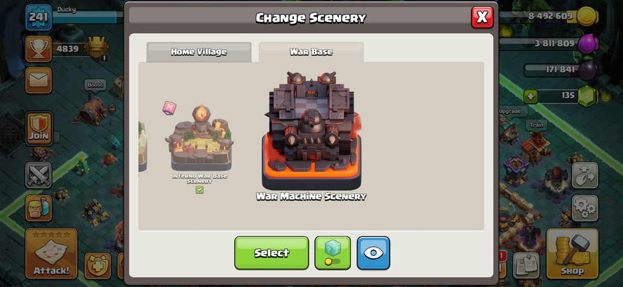Switch to the War Base tab

[x=311, y=52]
